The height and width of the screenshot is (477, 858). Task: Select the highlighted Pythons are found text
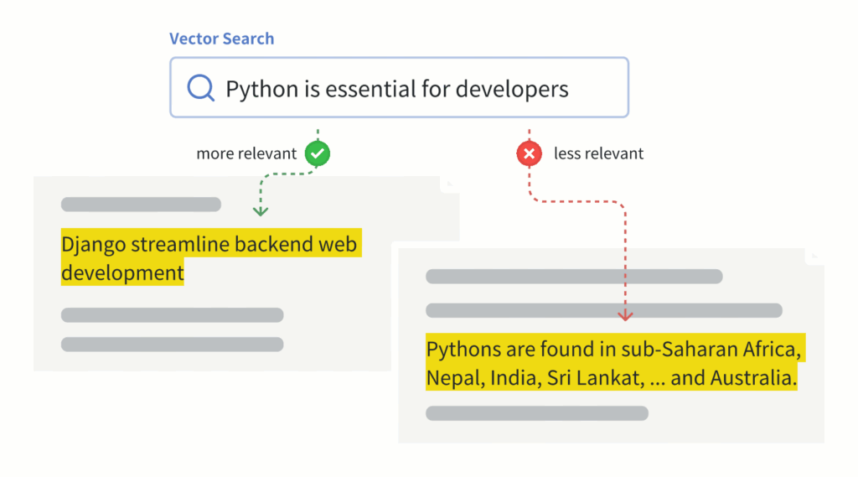pos(615,362)
